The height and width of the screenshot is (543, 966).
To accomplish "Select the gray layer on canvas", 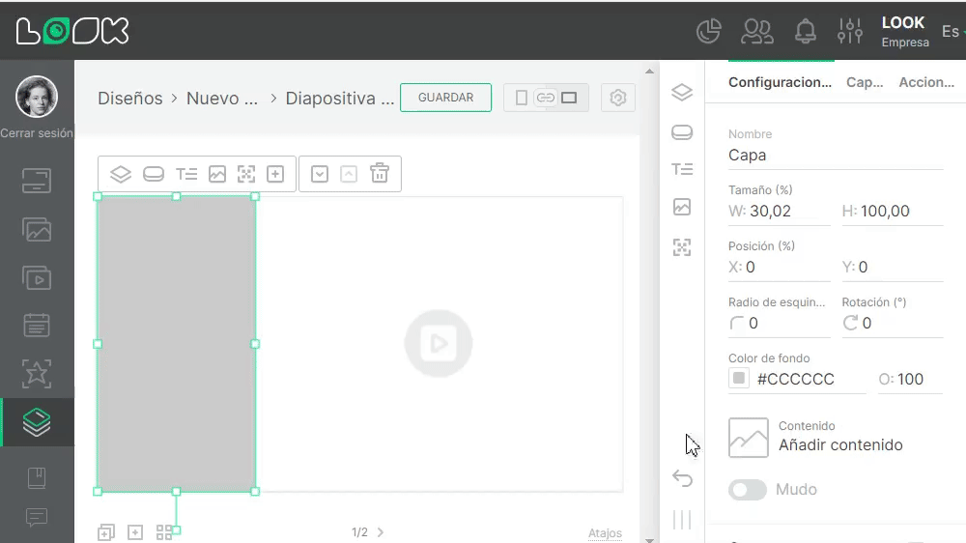I will 176,344.
